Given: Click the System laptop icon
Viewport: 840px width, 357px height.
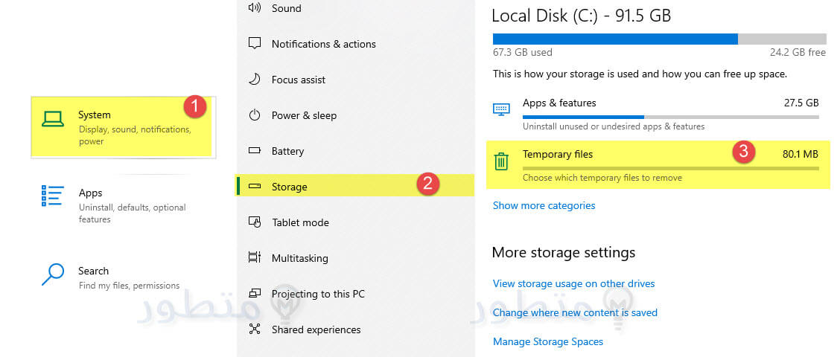Looking at the screenshot, I should [x=53, y=119].
